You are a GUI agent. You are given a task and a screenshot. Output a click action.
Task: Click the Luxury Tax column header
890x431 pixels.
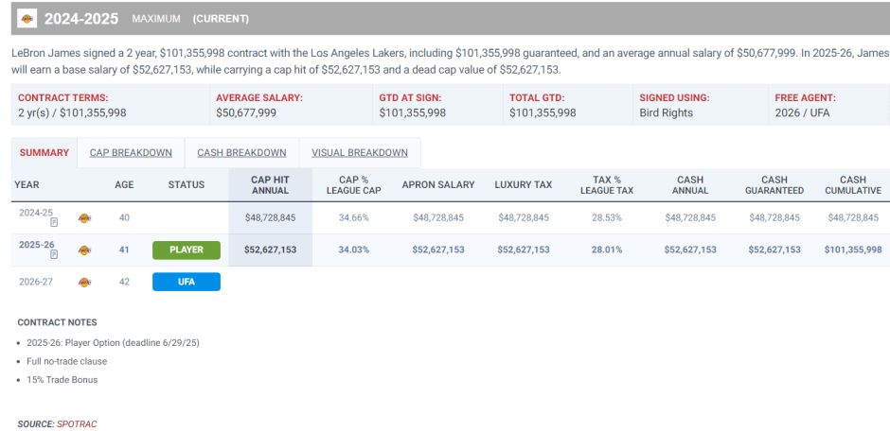524,184
